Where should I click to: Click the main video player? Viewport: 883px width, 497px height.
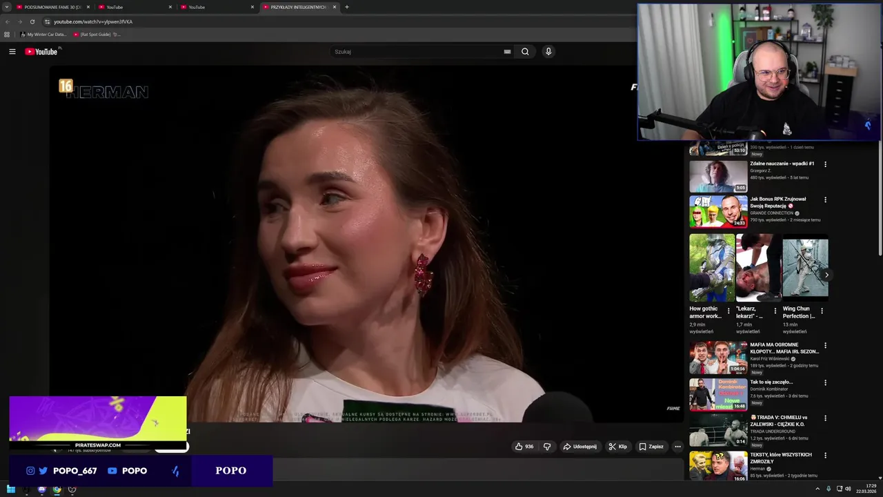tap(366, 244)
